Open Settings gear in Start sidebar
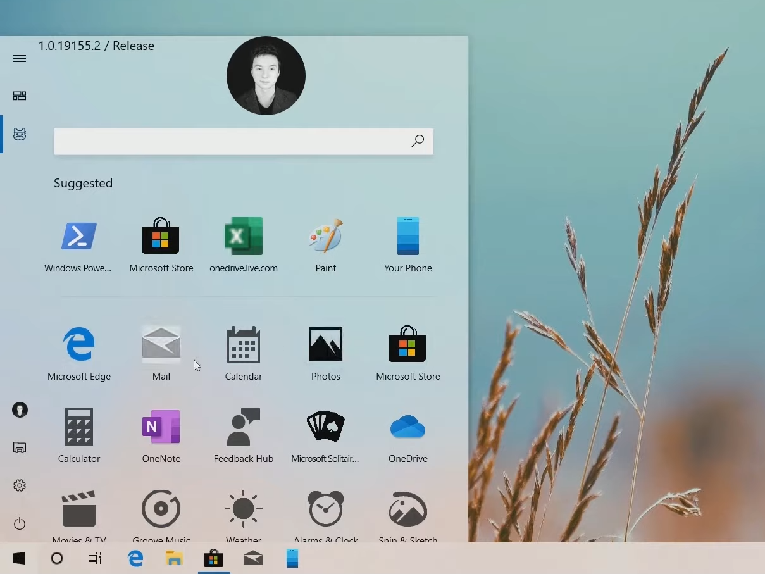The image size is (765, 574). (x=20, y=485)
